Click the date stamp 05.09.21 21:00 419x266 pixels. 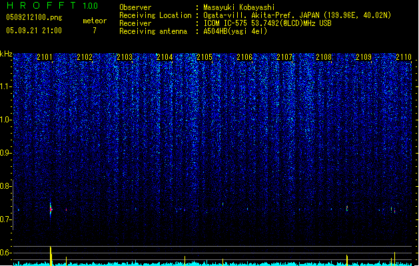pos(34,31)
